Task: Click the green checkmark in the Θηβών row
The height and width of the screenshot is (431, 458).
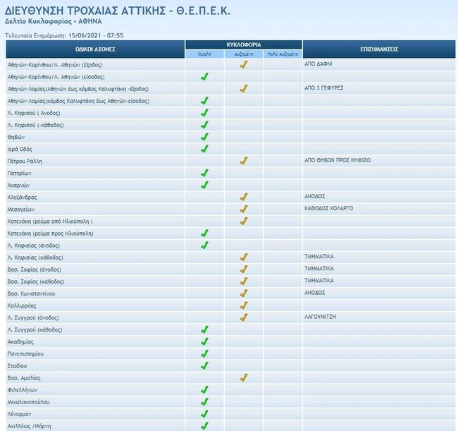Action: pyautogui.click(x=204, y=137)
